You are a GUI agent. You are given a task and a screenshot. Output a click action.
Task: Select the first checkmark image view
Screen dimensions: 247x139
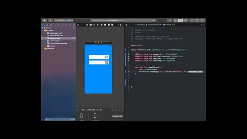tap(107, 57)
